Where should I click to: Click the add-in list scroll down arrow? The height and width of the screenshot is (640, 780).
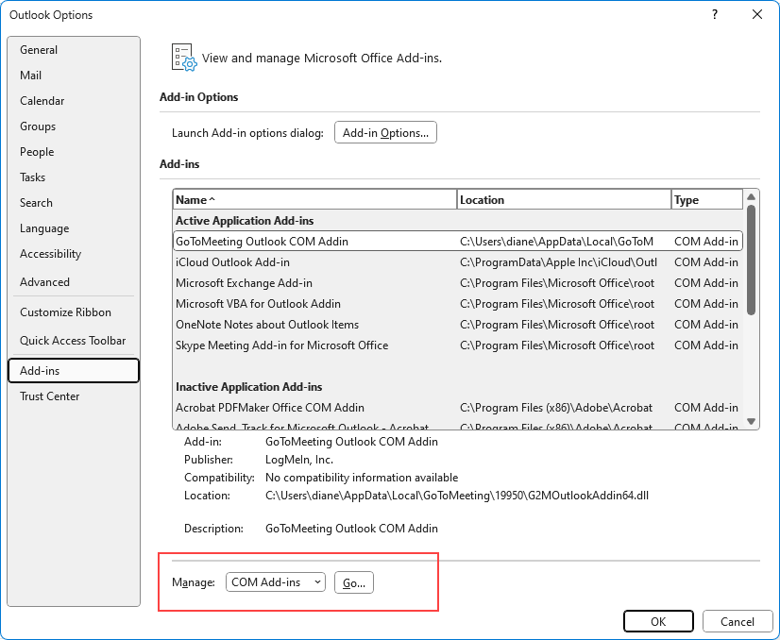click(751, 422)
